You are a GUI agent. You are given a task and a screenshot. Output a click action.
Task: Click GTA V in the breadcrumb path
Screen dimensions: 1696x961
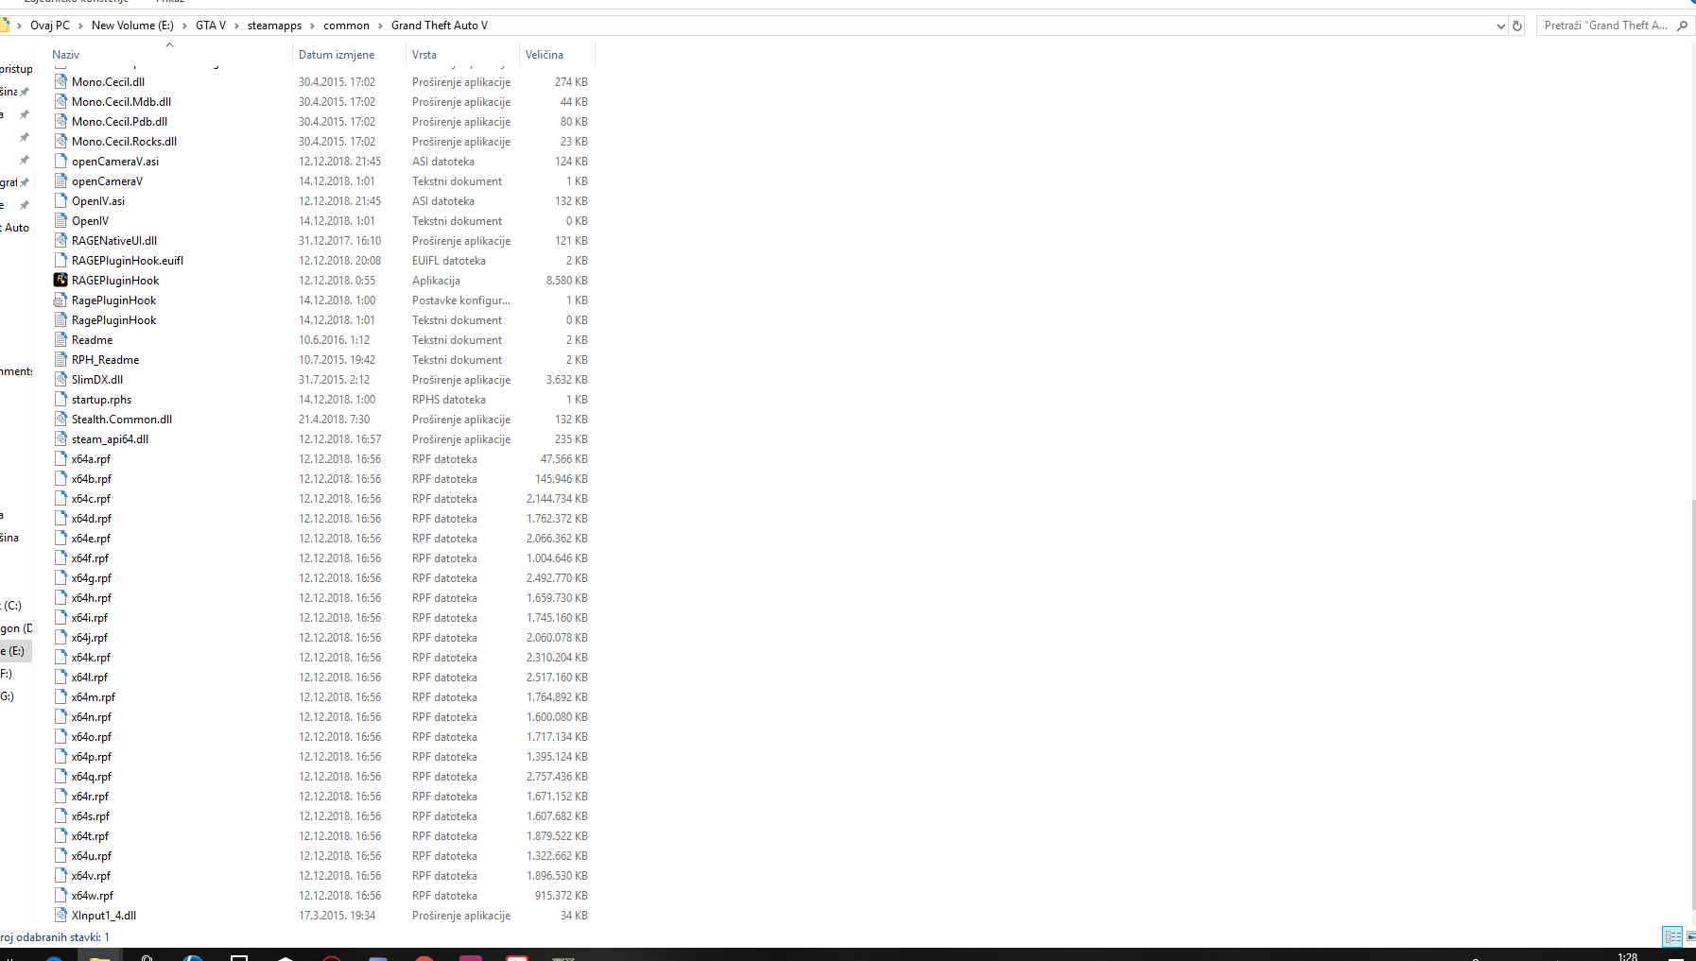pyautogui.click(x=211, y=26)
